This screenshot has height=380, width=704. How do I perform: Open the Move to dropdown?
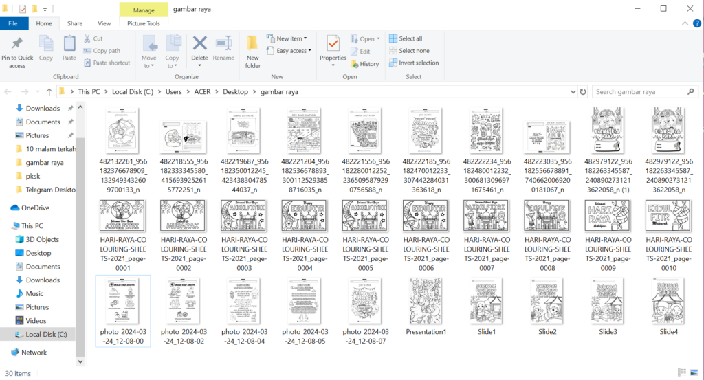pos(149,49)
